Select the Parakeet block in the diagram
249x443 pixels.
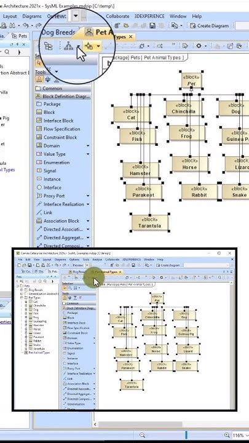click(x=143, y=191)
